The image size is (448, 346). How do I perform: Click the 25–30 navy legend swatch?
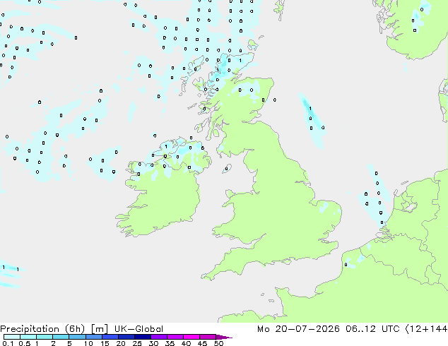click(143, 337)
